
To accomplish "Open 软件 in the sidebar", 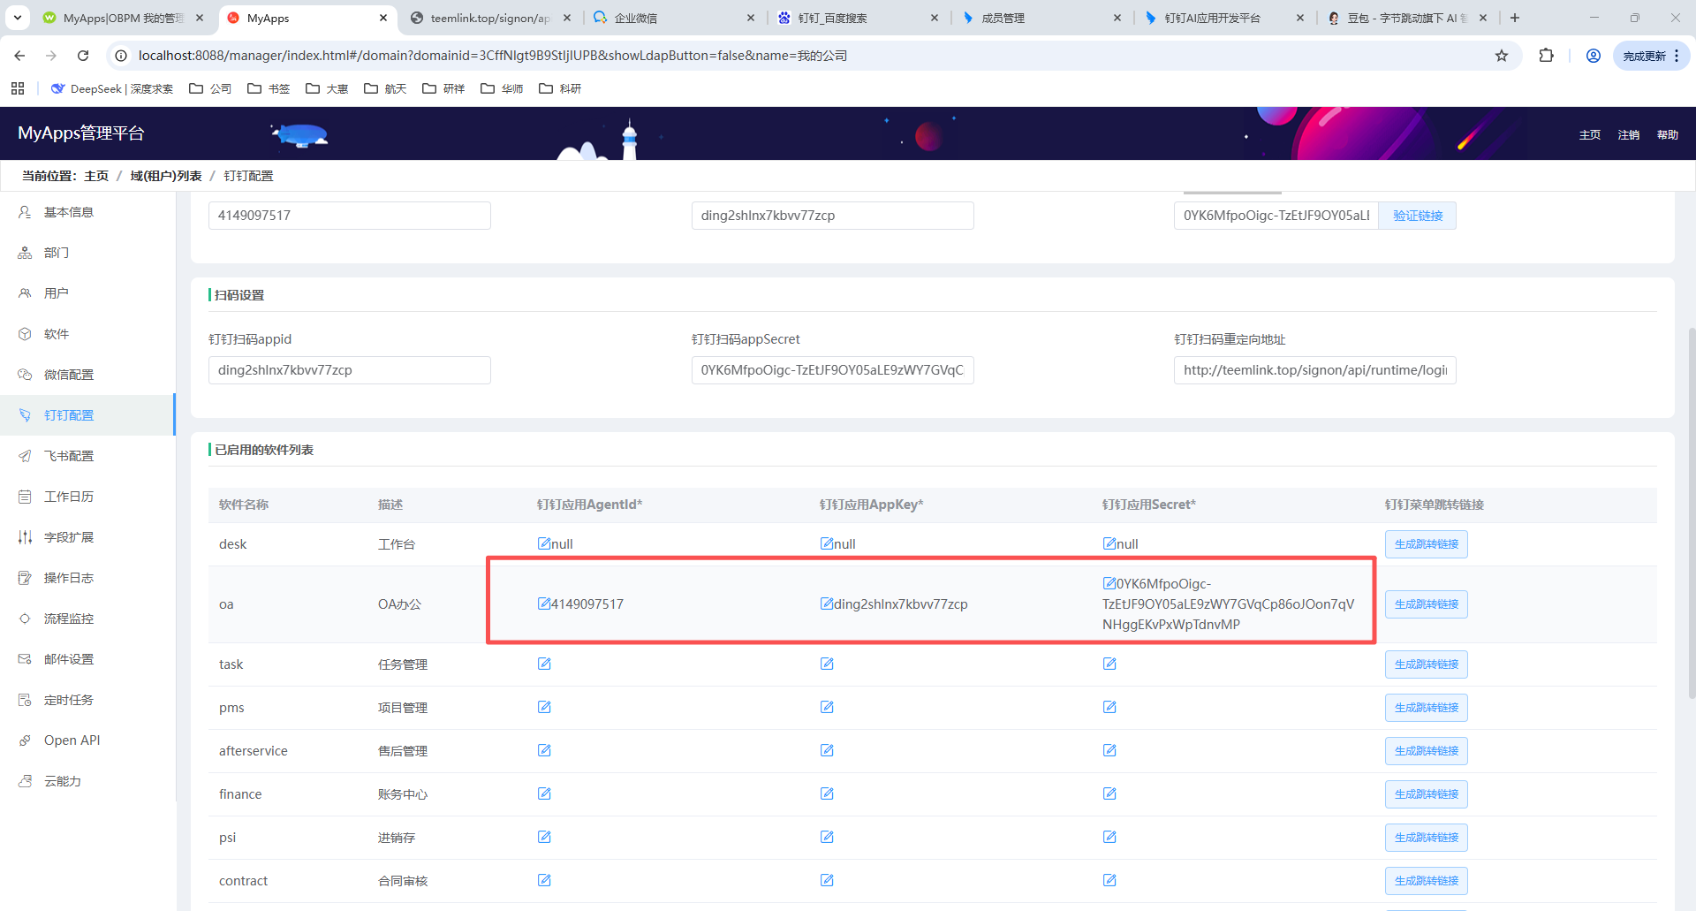I will click(x=87, y=334).
